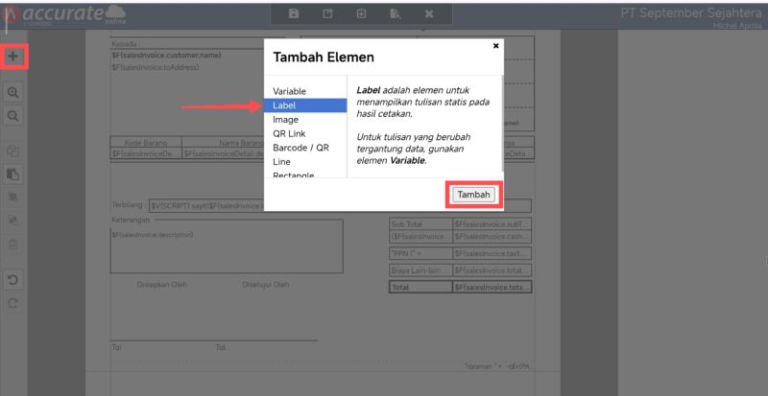Click the paste clipboard icon in sidebar

(13, 174)
